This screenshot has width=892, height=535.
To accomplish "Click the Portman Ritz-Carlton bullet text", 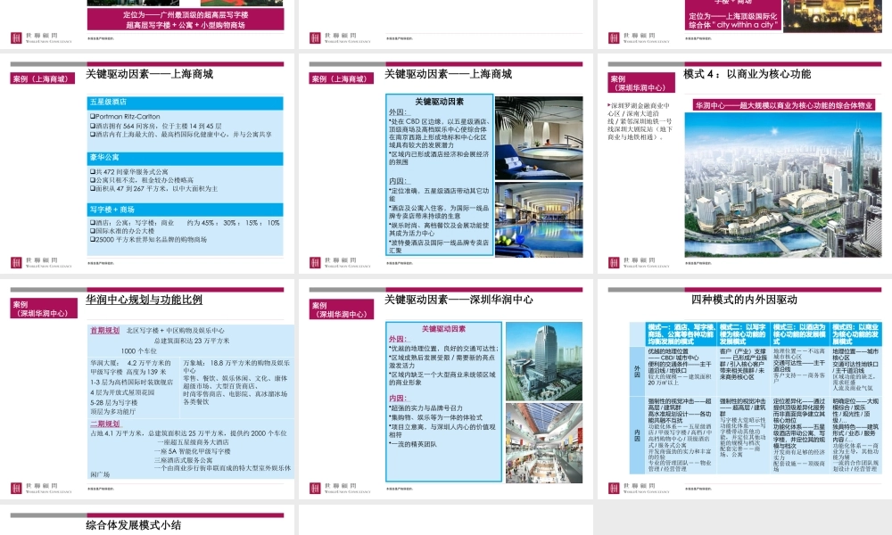I will (125, 117).
